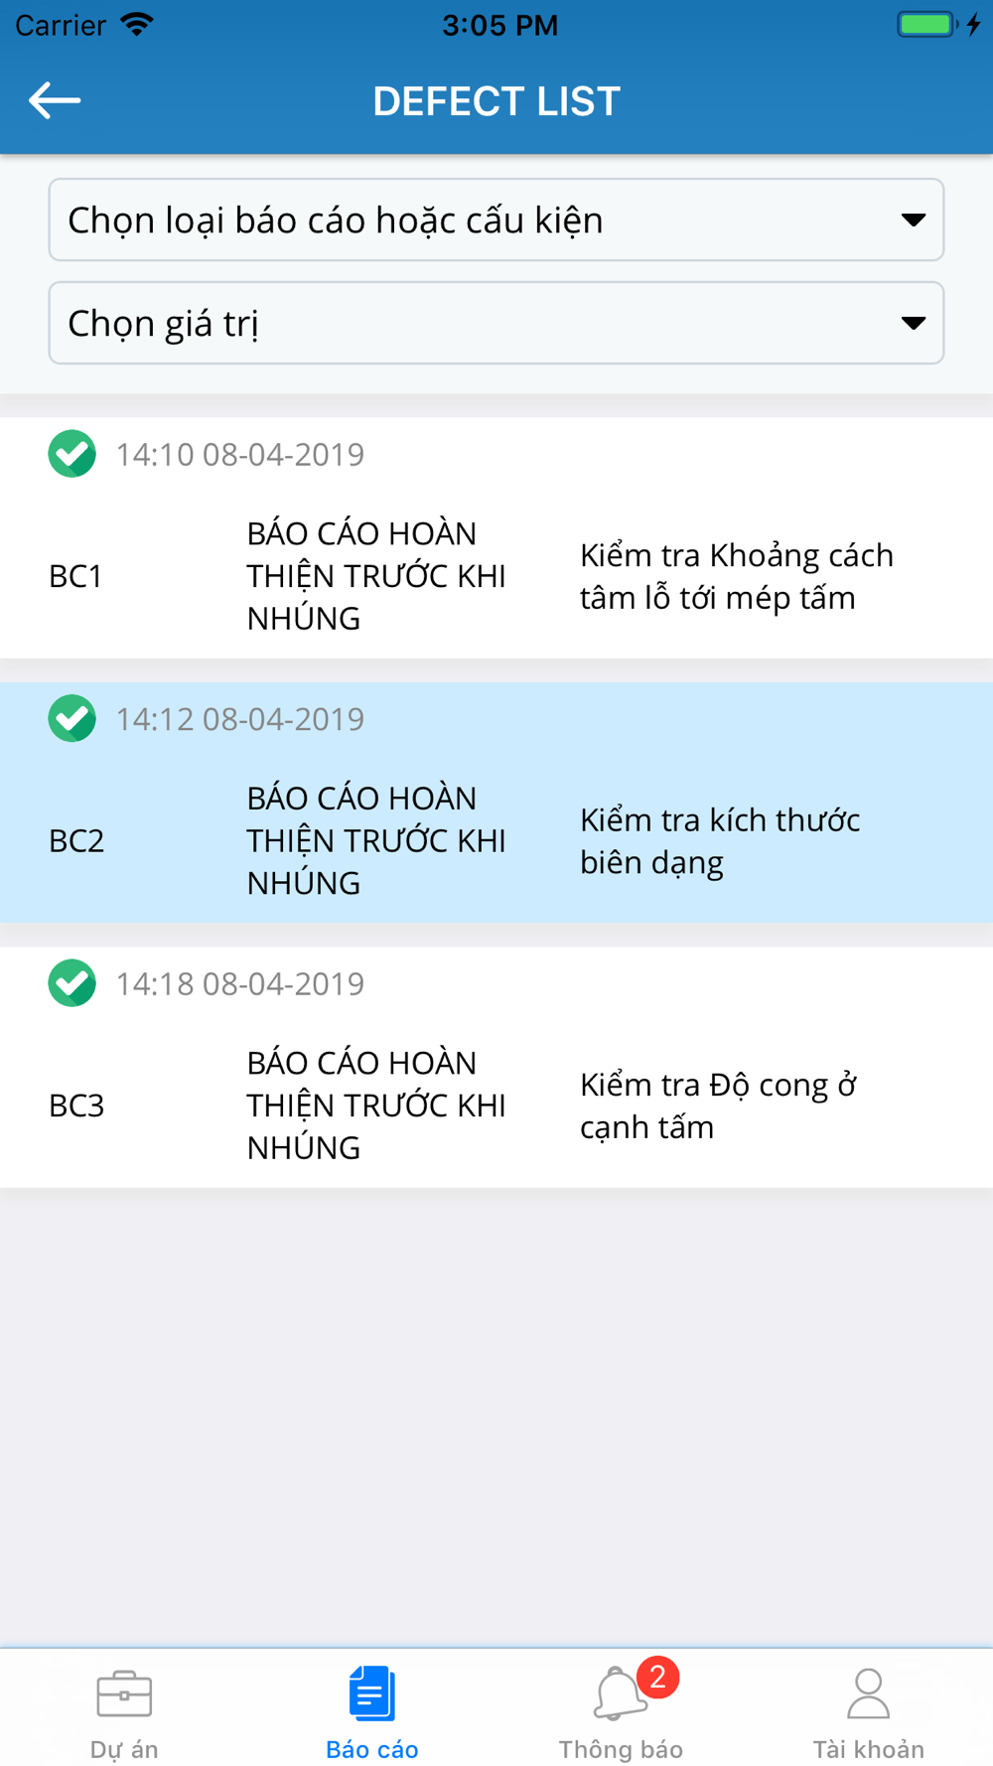Open the Tài khoản person icon
The height and width of the screenshot is (1766, 993).
869,1693
